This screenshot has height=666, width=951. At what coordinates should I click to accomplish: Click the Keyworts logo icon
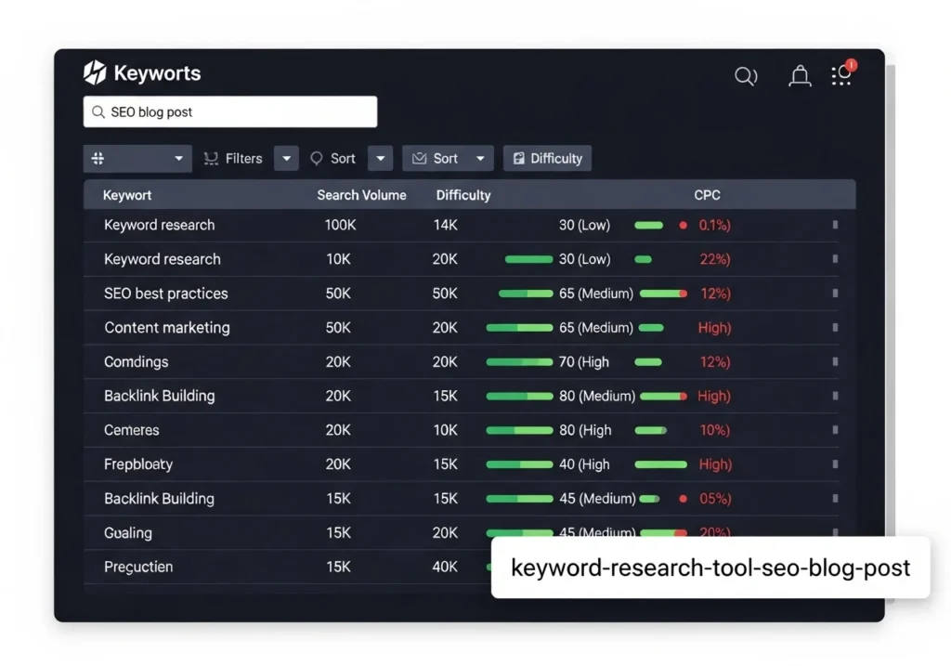coord(95,72)
